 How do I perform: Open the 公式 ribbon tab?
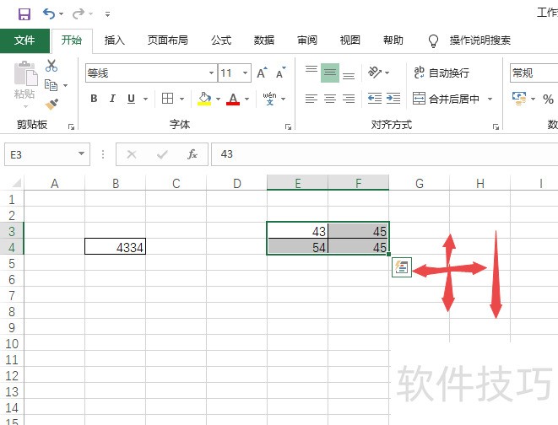point(221,40)
